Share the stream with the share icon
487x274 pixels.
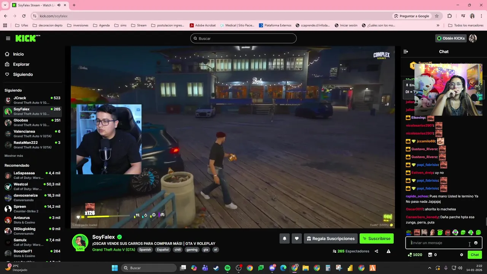376,251
